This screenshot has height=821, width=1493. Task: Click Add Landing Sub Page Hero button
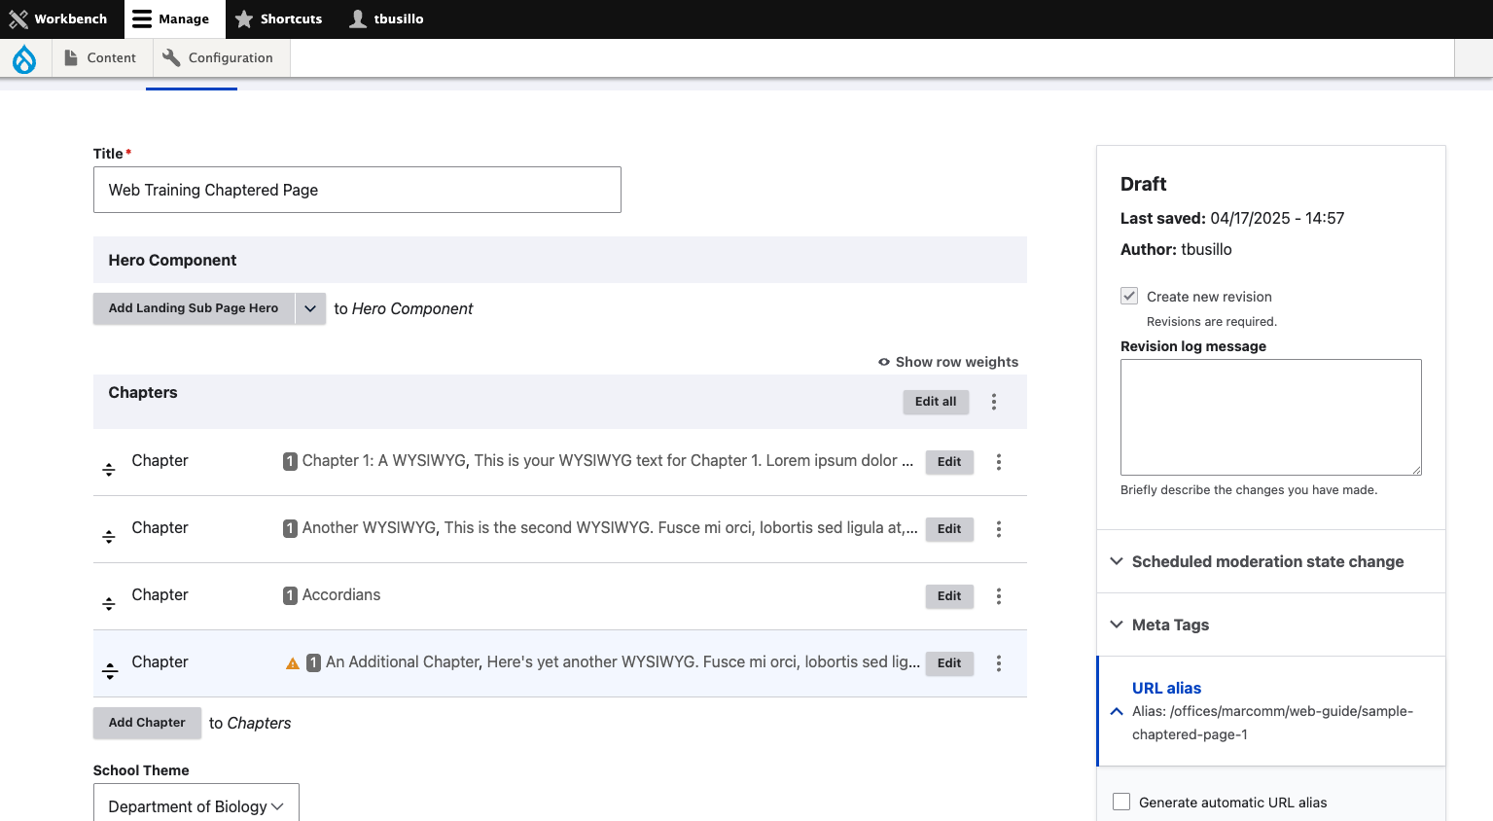tap(194, 308)
